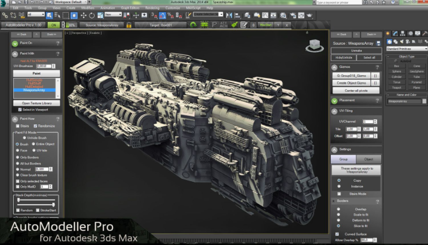Click the Align tool icon
The width and height of the screenshot is (428, 245).
coord(238,15)
